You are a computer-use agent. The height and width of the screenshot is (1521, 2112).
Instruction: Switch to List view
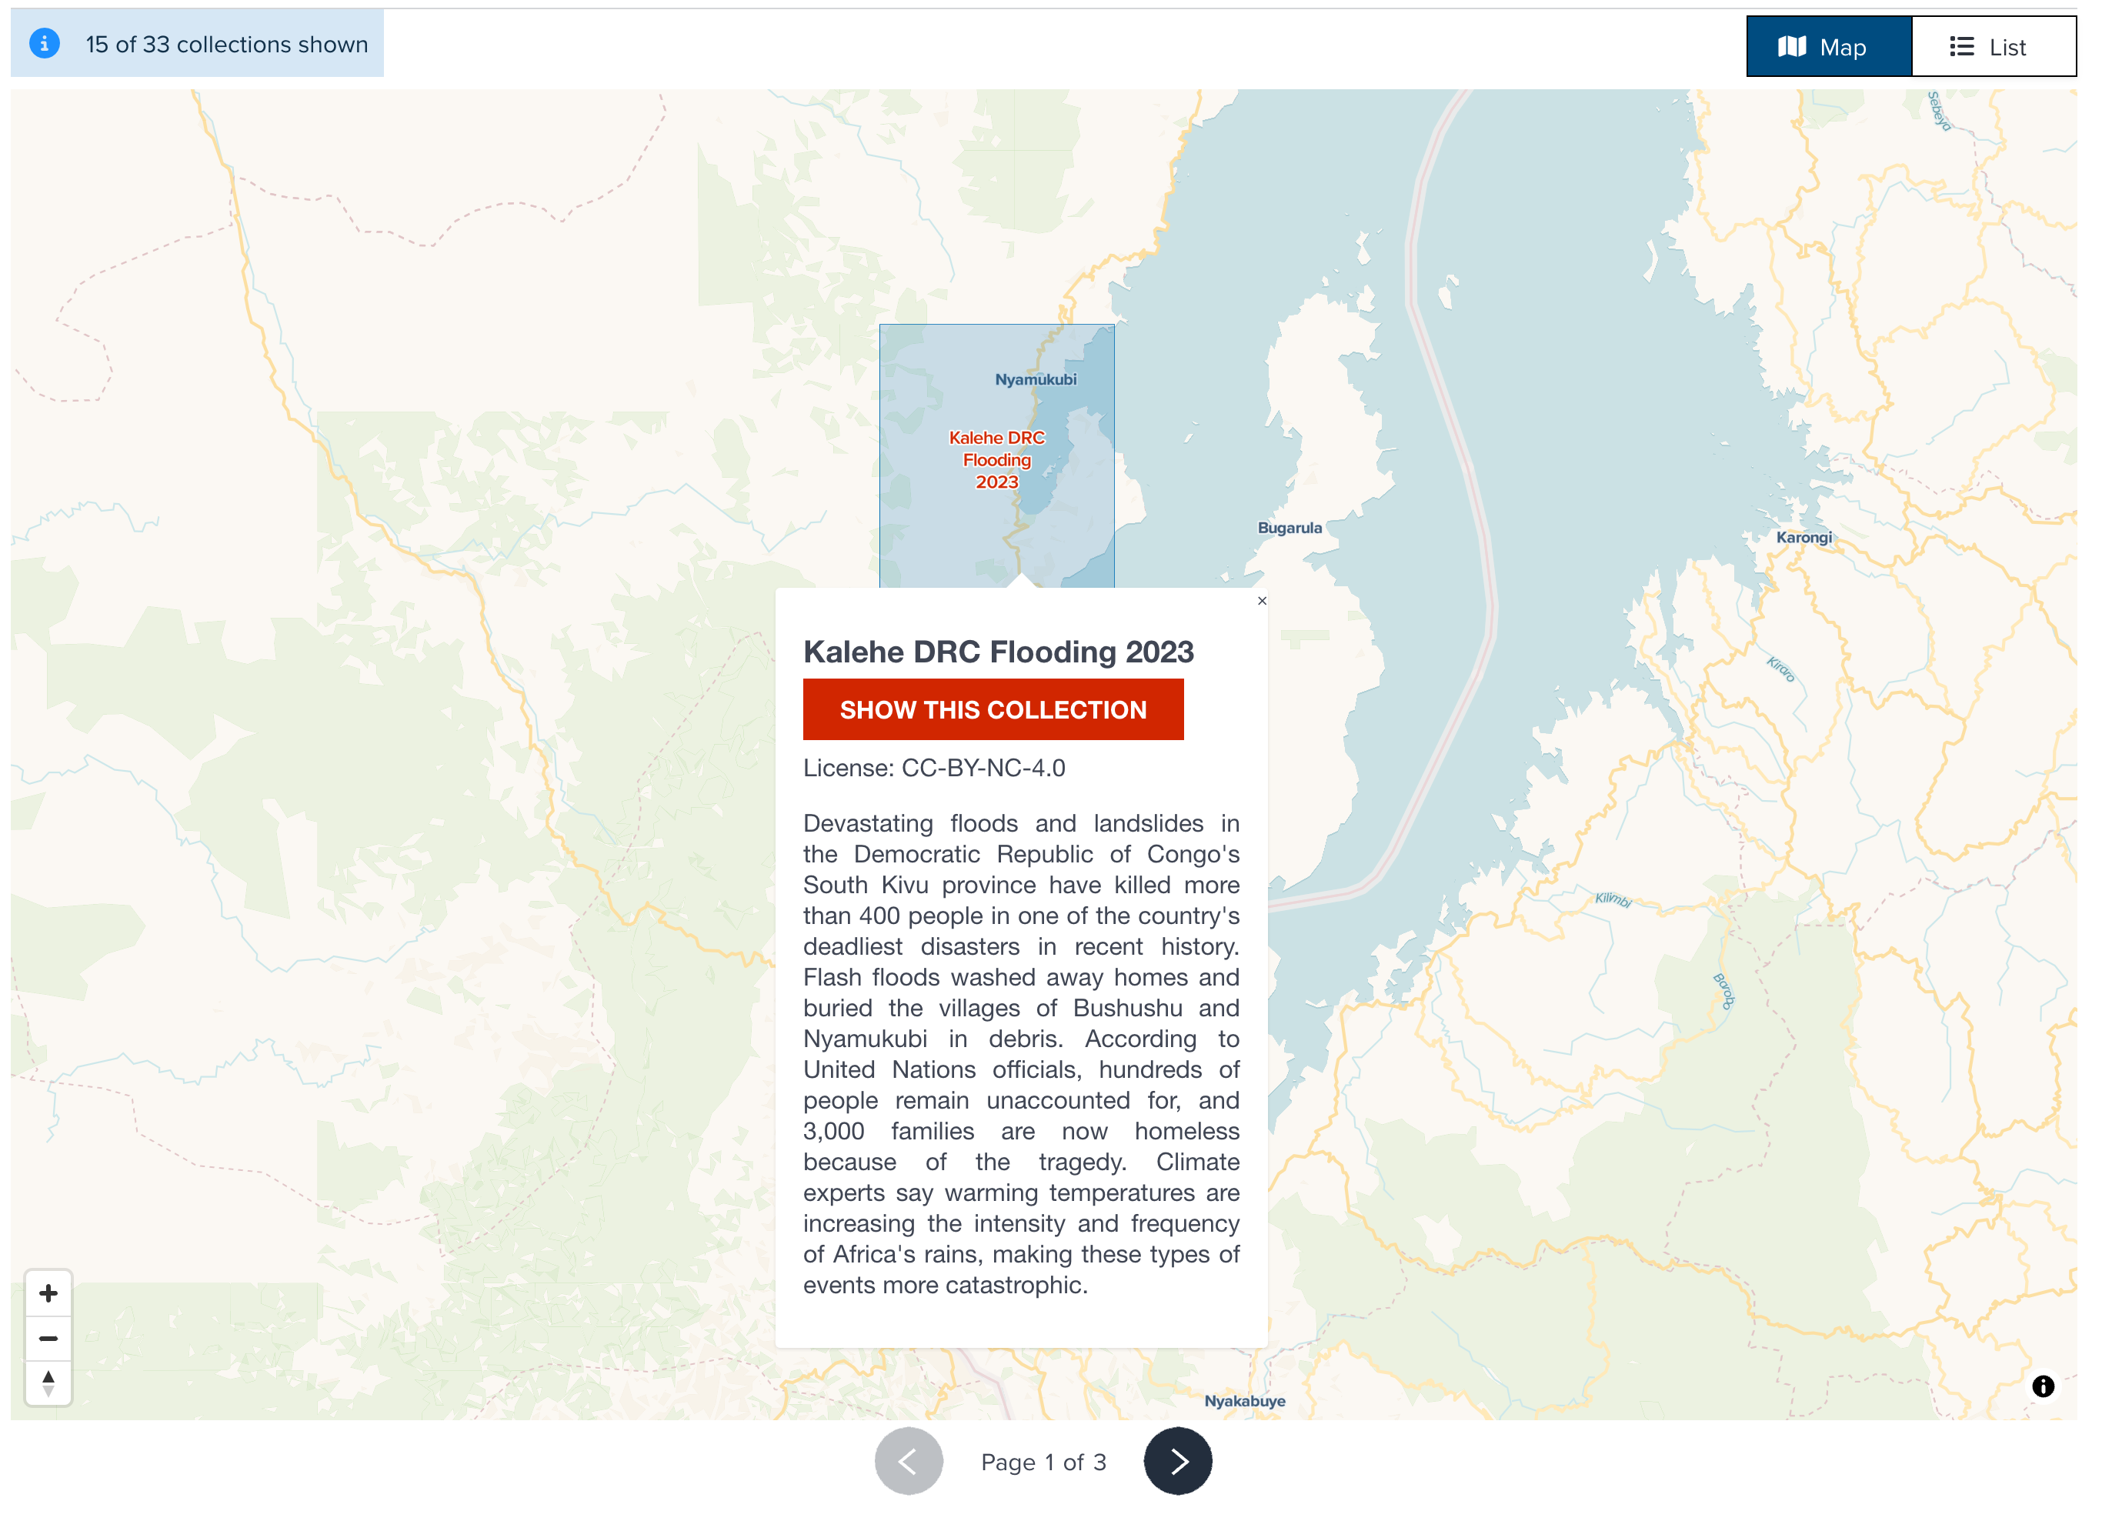click(x=1993, y=47)
